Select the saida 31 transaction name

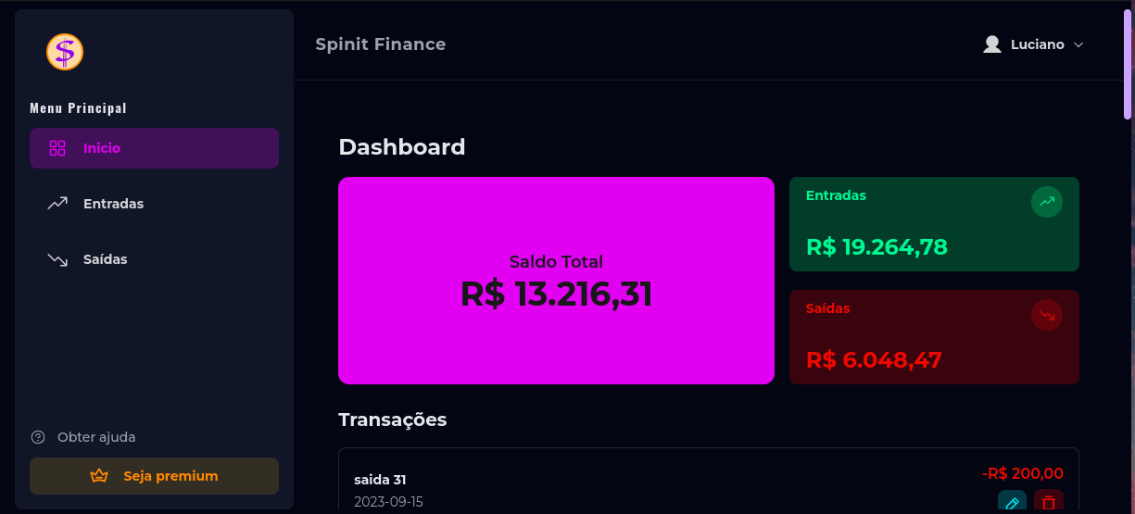coord(380,480)
